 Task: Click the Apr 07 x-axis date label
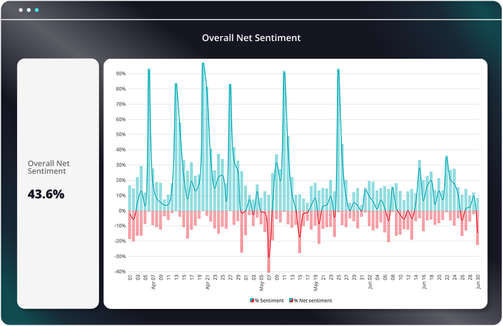[153, 283]
